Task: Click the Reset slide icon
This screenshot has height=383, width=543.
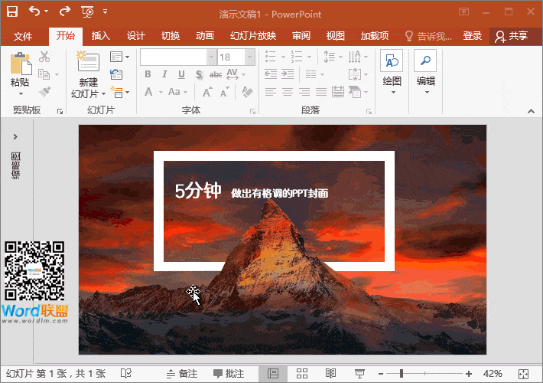Action: 116,74
